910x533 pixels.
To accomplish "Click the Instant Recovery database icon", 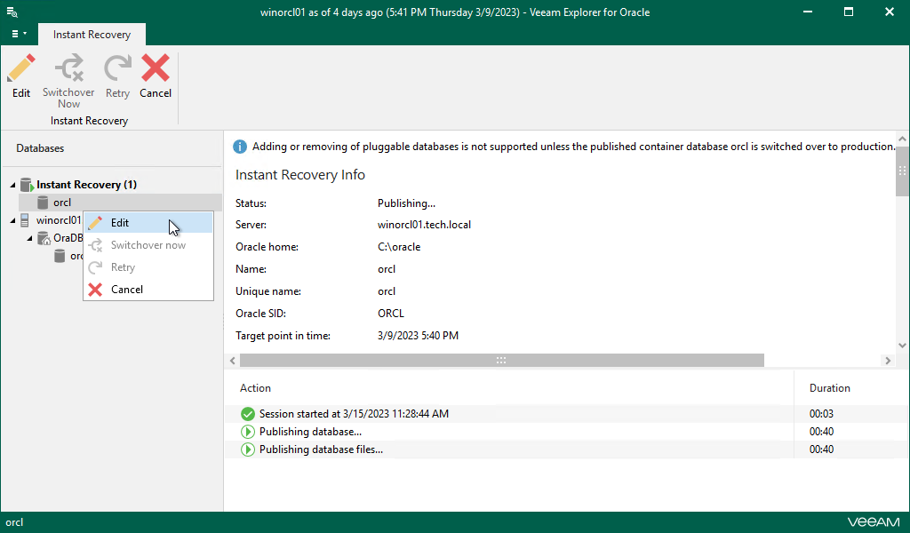I will pos(27,185).
